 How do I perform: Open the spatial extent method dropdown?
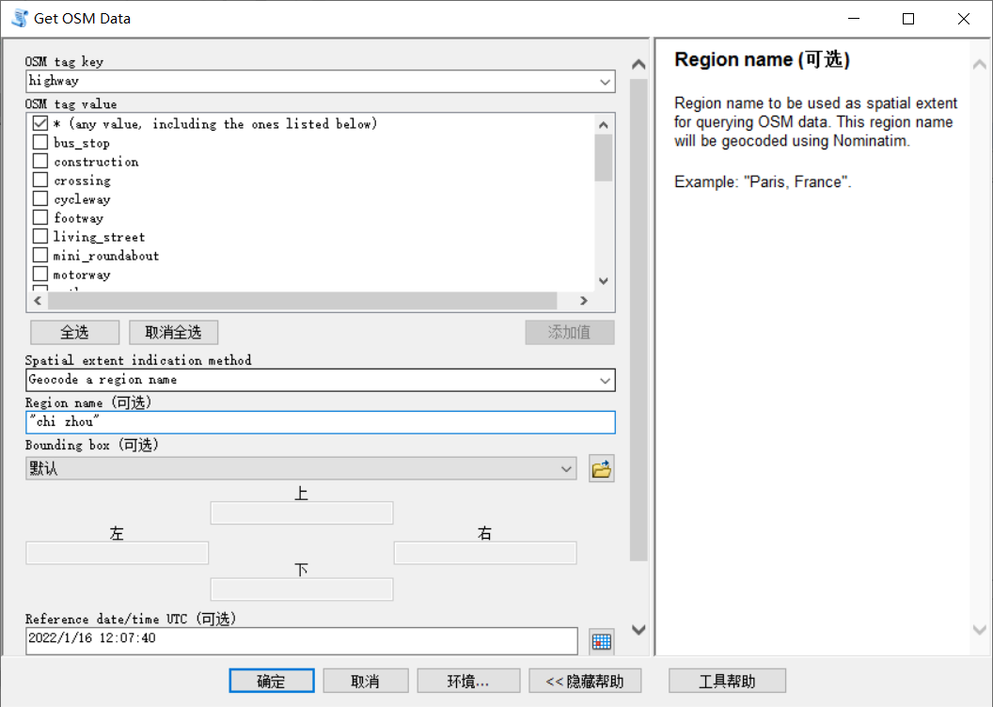605,380
